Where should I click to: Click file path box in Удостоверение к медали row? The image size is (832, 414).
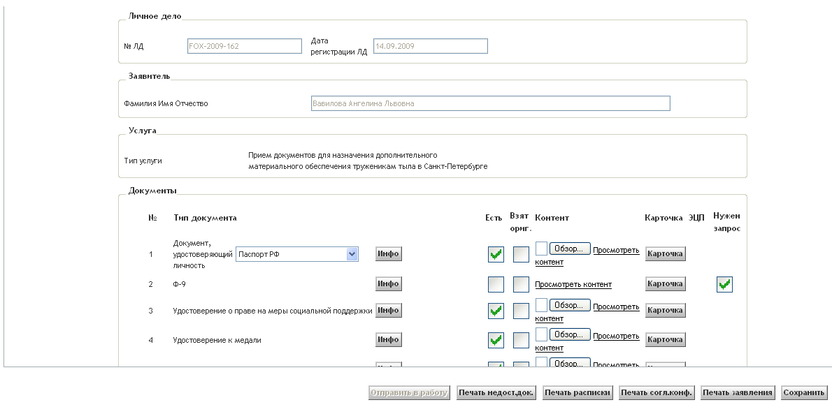pos(541,334)
